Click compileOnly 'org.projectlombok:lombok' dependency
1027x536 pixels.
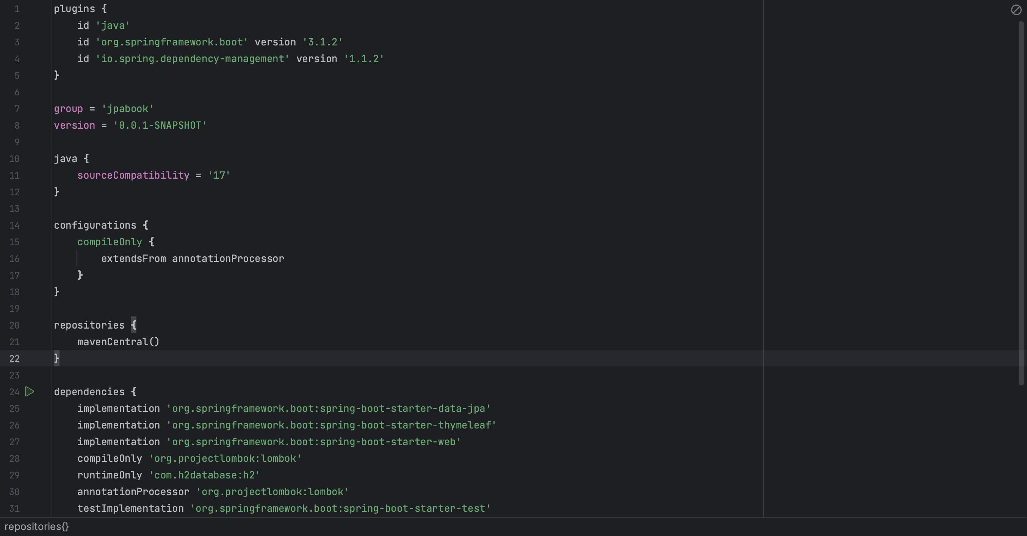click(x=189, y=459)
